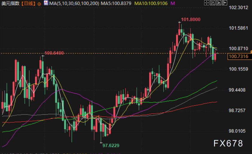Click the fourth chart toolbar icon with right arrow
This screenshot has height=154, width=252.
click(x=225, y=3)
